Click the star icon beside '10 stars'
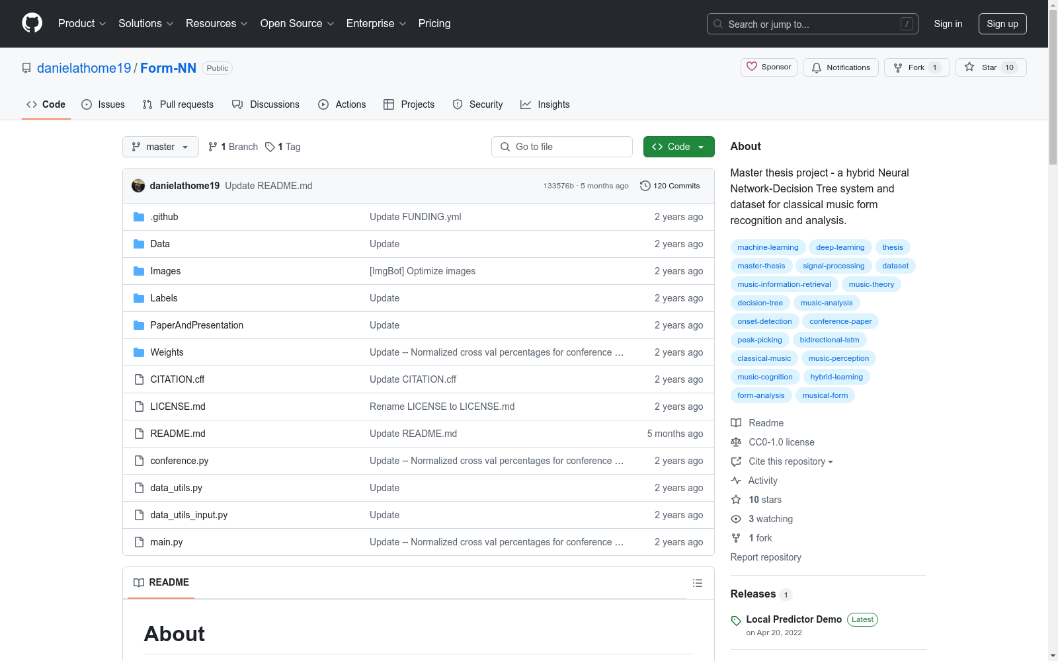This screenshot has height=661, width=1058. pyautogui.click(x=736, y=500)
